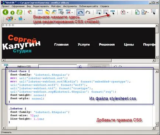Image resolution: width=160 pixels, height=135 pixels.
Task: Open the Редактировать menu
Action: [41, 6]
